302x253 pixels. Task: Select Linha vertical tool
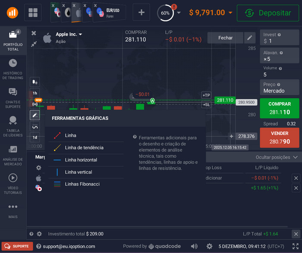(x=86, y=172)
